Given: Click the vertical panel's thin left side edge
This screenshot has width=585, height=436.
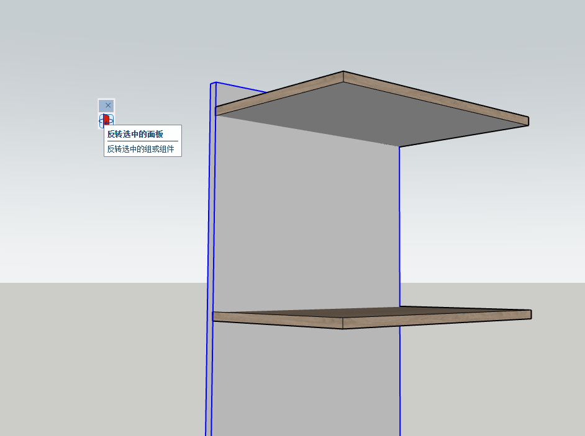Looking at the screenshot, I should pos(211,248).
